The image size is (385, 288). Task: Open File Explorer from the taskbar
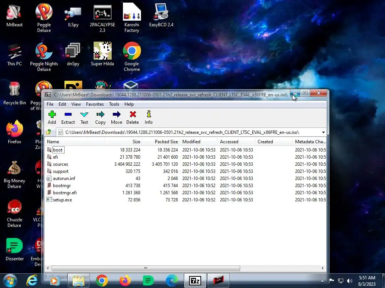point(79,280)
